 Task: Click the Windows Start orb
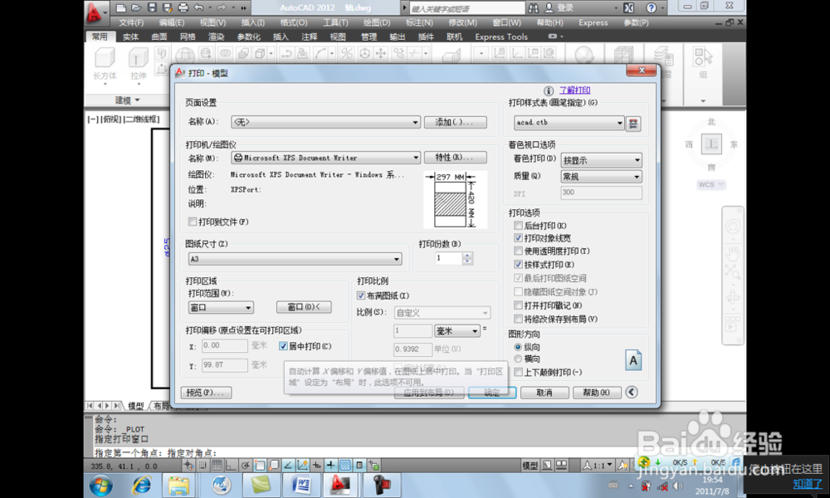click(100, 485)
